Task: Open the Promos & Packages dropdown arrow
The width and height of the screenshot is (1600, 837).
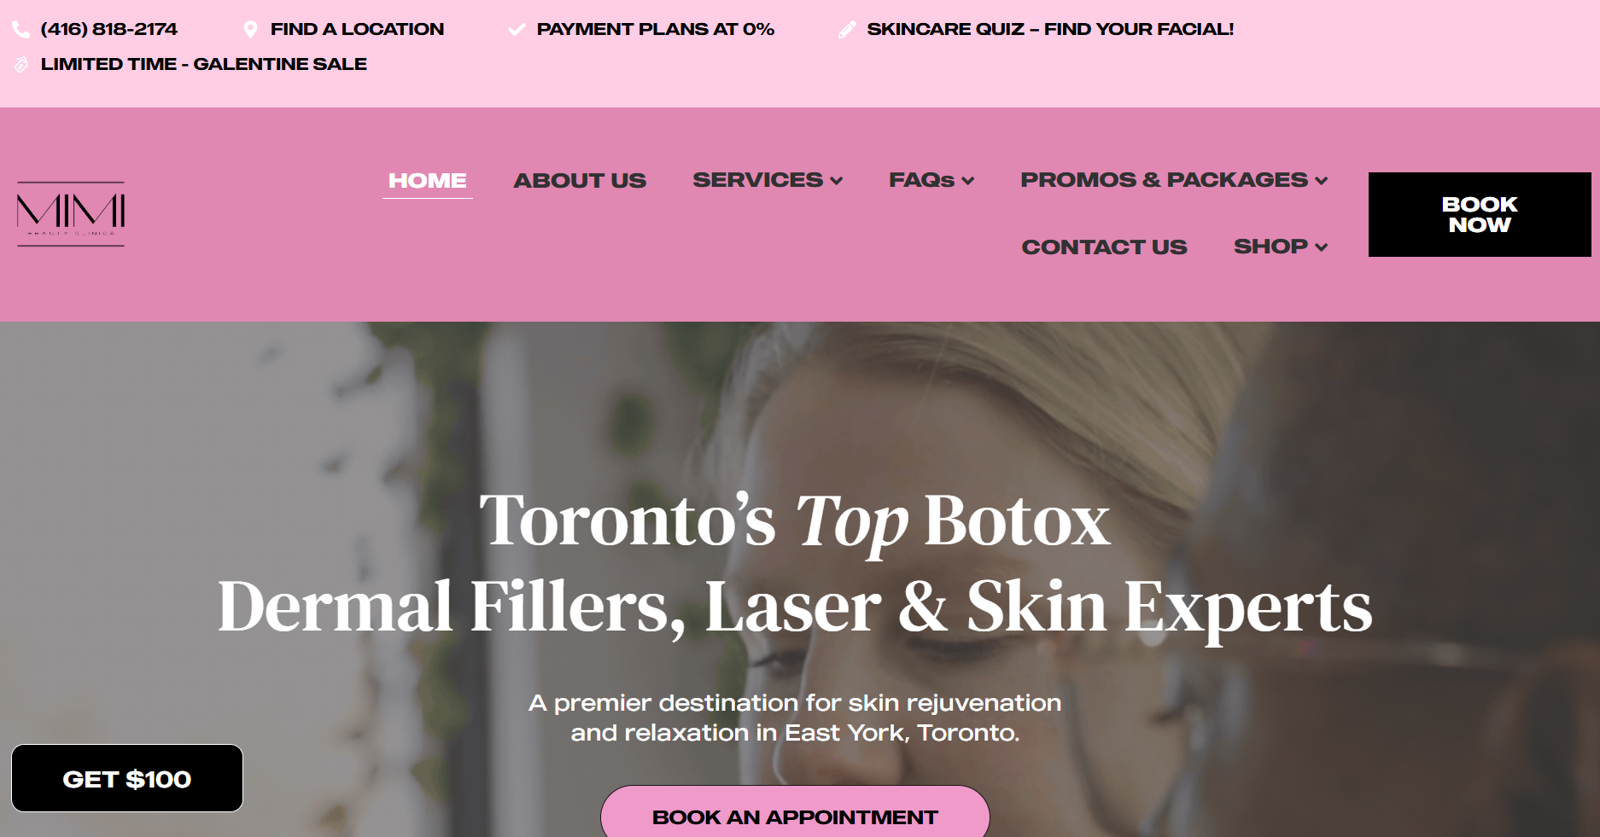Action: tap(1322, 181)
